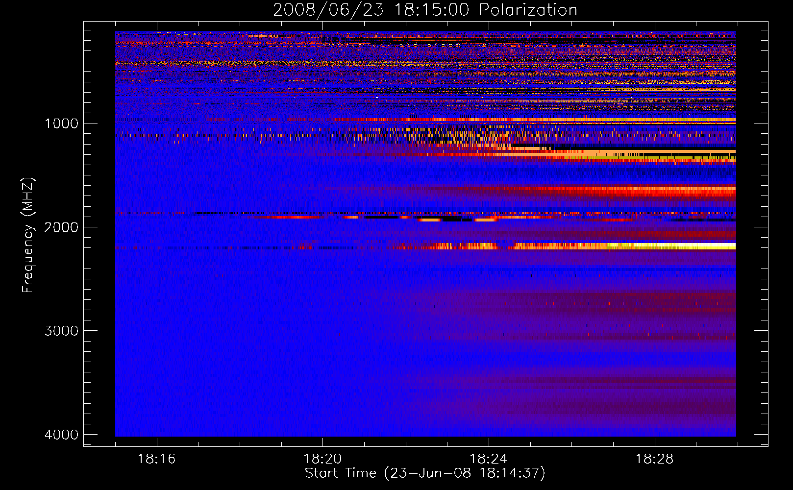This screenshot has height=490, width=793.
Task: Click the 2000 frequency tick label
Action: [61, 227]
